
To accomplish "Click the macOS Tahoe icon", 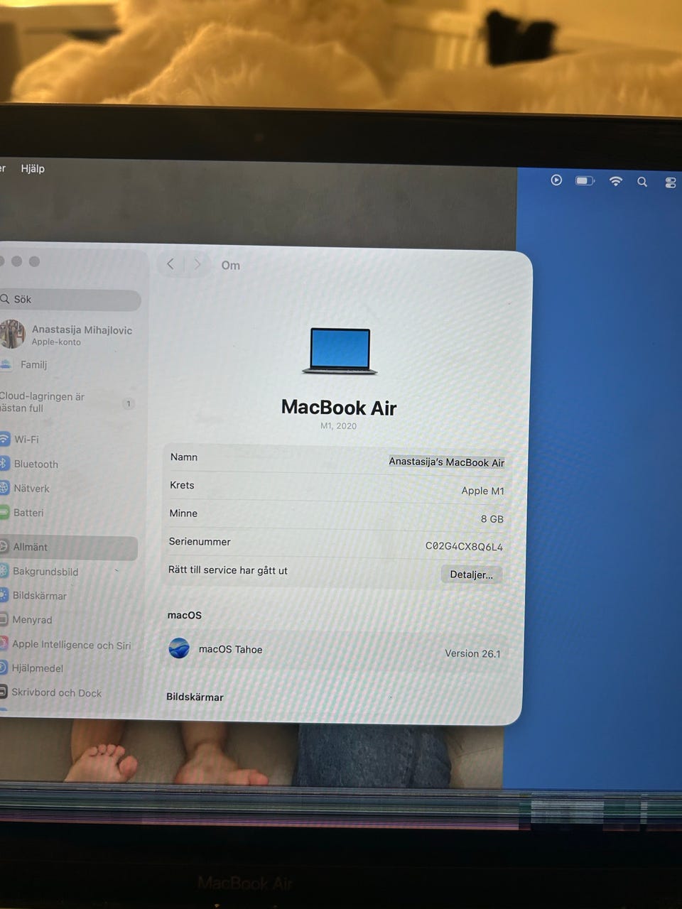I will pyautogui.click(x=179, y=648).
